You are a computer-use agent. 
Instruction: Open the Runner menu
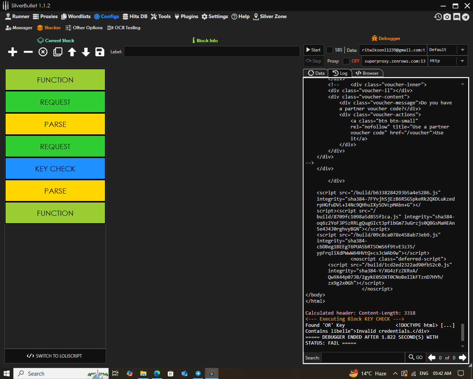pyautogui.click(x=17, y=16)
